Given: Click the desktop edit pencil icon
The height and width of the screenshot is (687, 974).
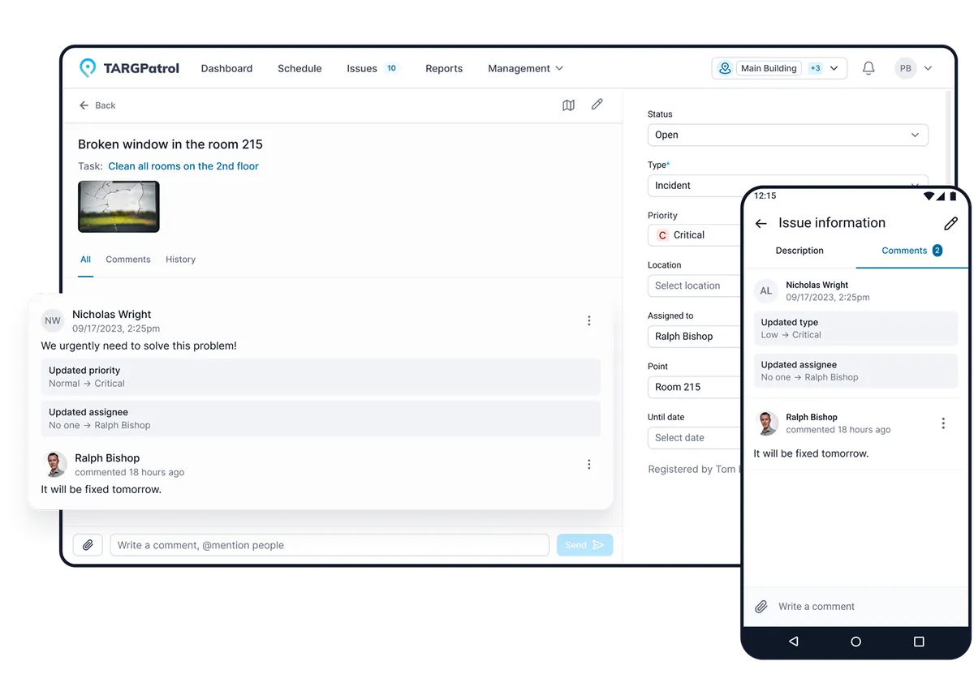Looking at the screenshot, I should click(597, 105).
